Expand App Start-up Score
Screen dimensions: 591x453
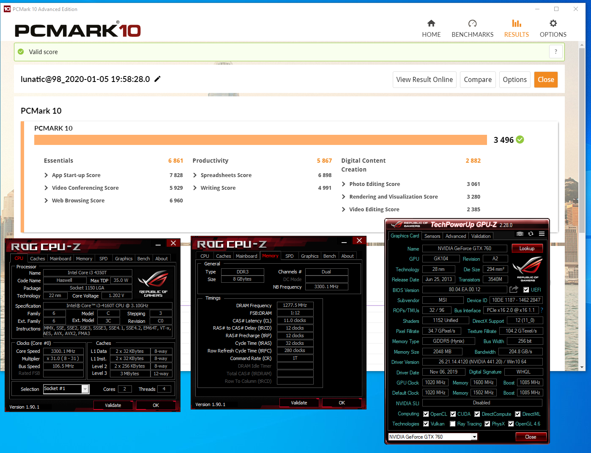pyautogui.click(x=46, y=175)
